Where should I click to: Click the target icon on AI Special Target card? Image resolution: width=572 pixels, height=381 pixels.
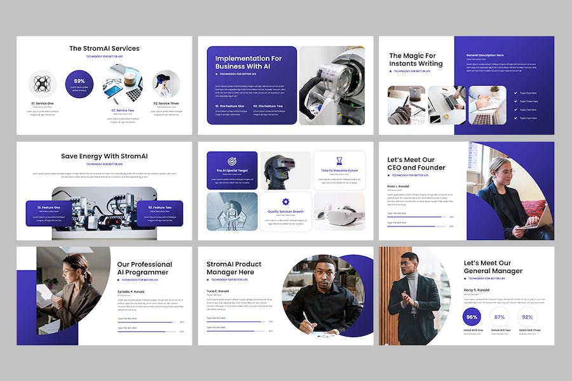[x=232, y=161]
